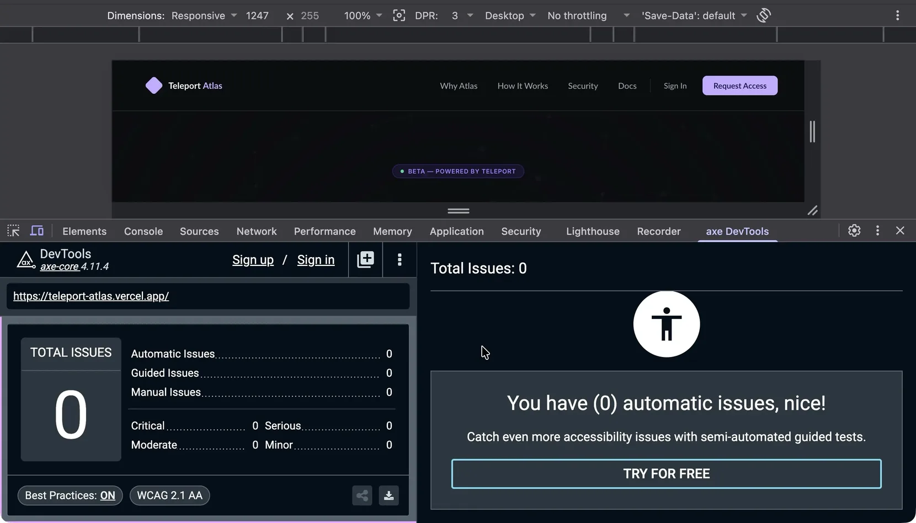Open DevTools more options kebab menu
This screenshot has height=523, width=916.
pos(877,231)
